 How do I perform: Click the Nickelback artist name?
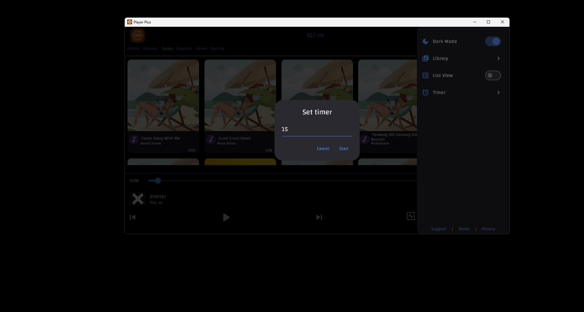pos(380,144)
